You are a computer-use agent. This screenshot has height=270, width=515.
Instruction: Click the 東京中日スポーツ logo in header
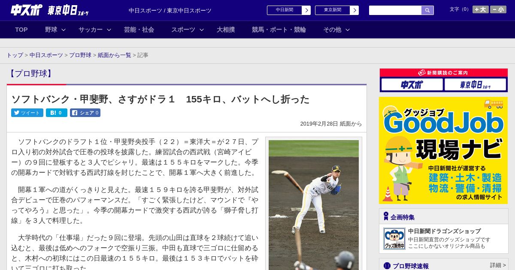[68, 10]
